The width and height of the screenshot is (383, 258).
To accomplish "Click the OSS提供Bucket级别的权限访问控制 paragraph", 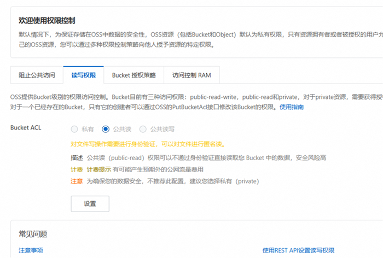I will (x=196, y=102).
